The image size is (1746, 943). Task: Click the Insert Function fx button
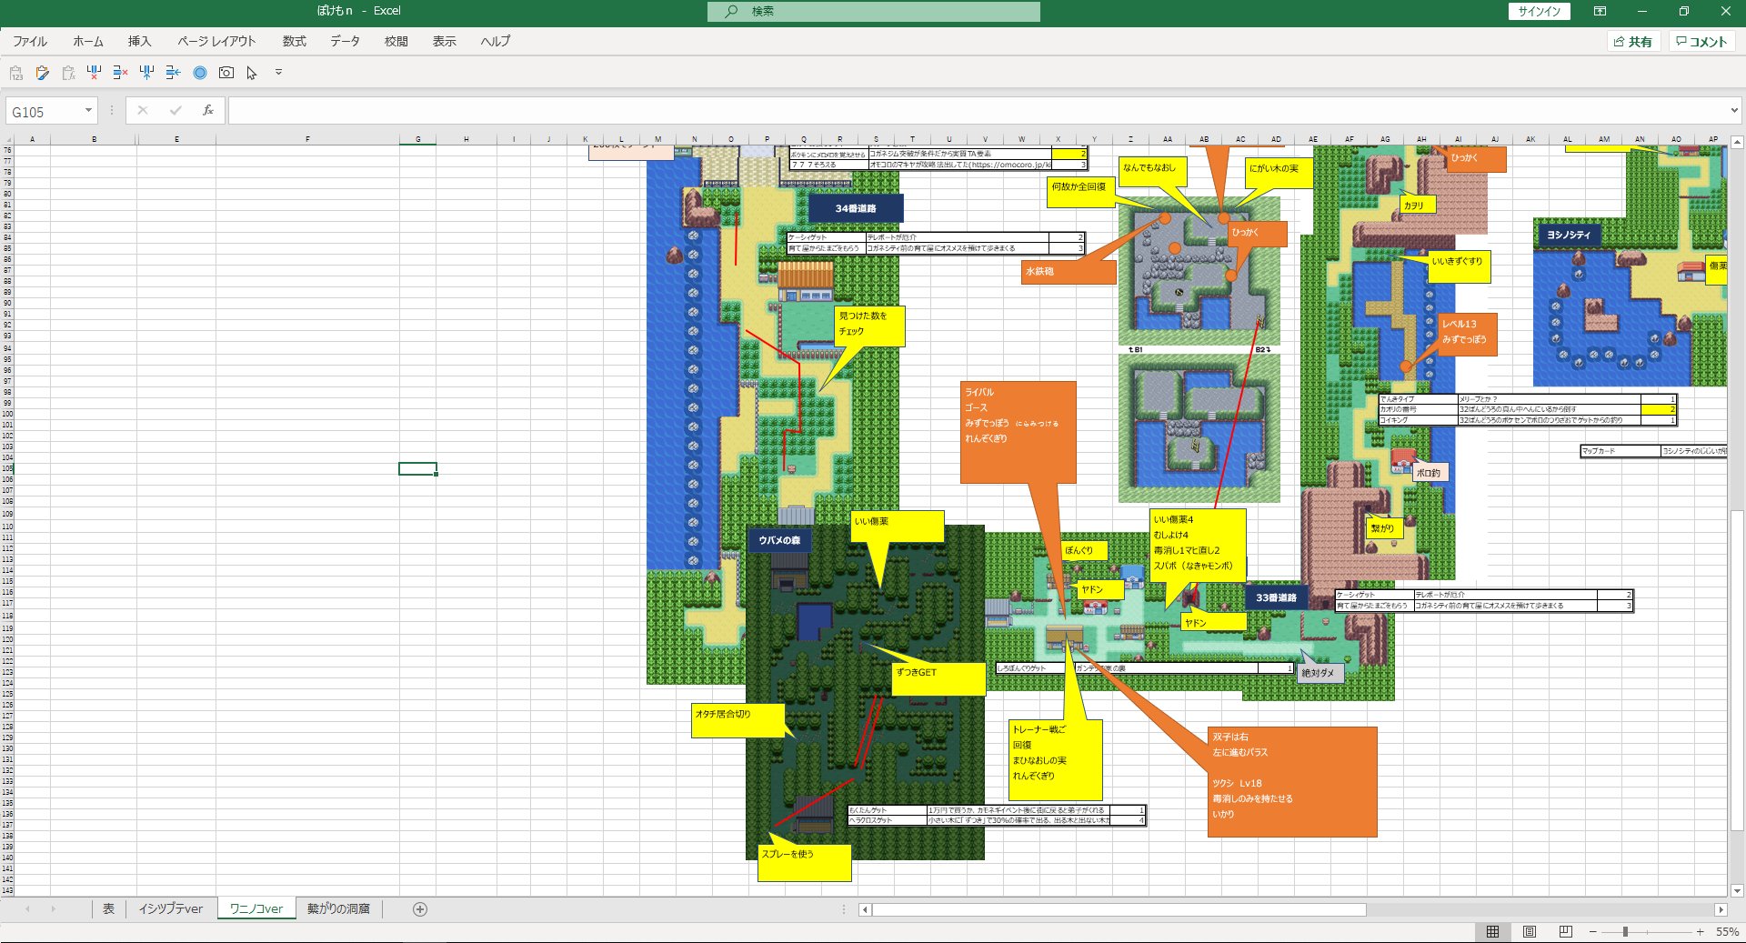click(208, 111)
